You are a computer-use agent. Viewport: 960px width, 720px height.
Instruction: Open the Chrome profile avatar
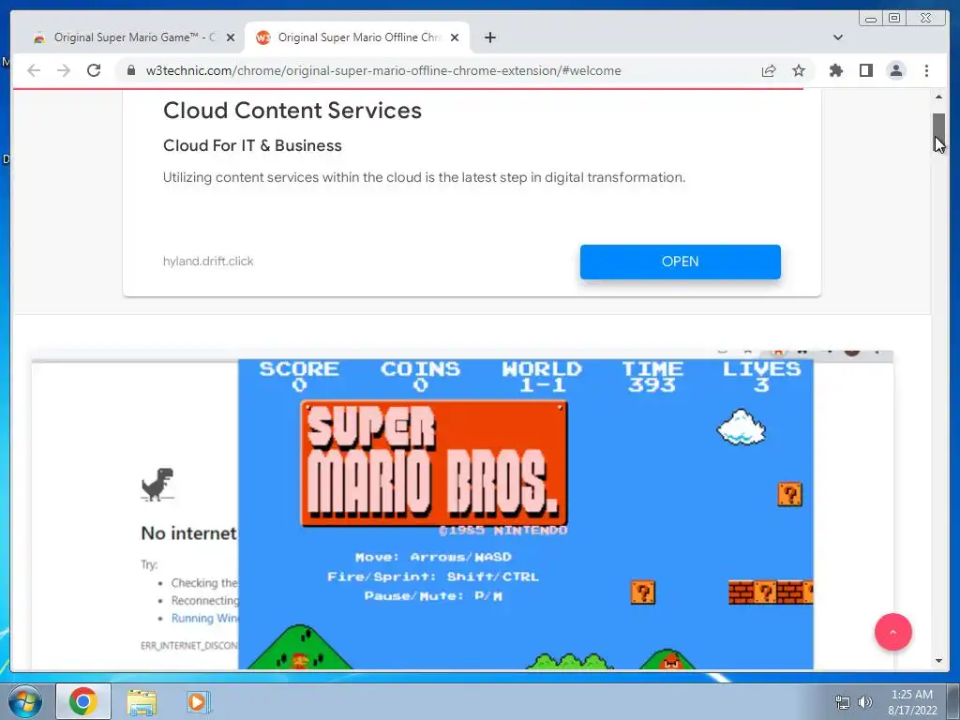click(895, 70)
